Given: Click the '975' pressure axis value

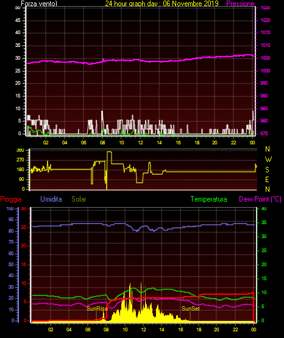Looking at the screenshot, I should click(264, 133).
